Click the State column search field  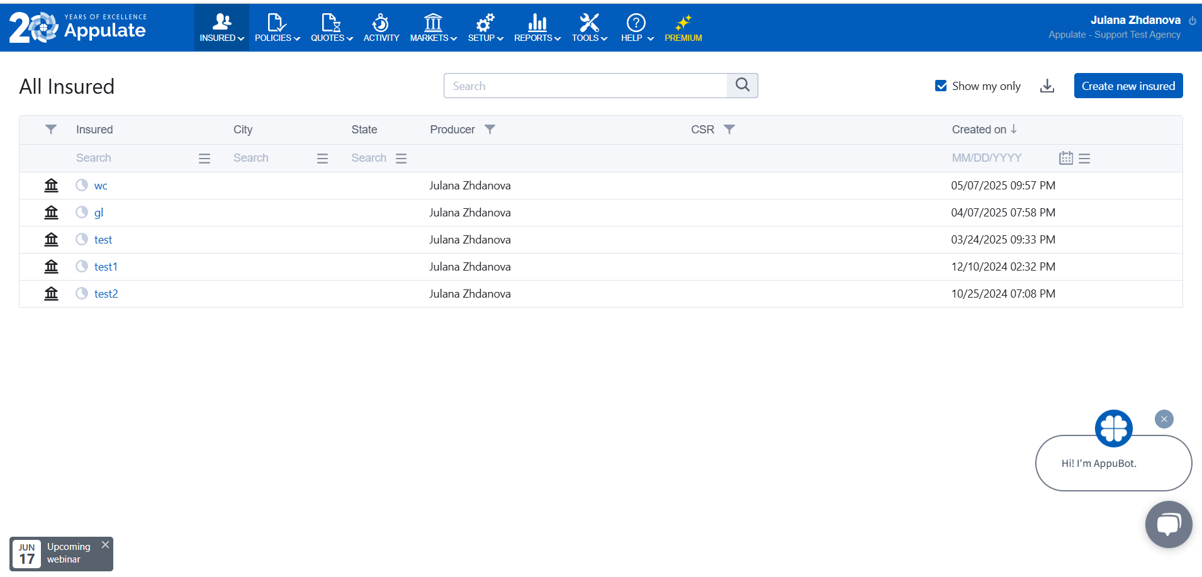coord(369,158)
